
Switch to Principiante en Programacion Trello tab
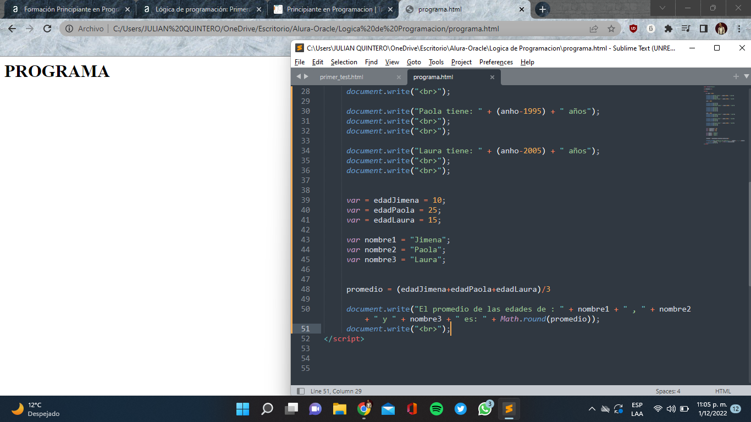click(x=334, y=9)
